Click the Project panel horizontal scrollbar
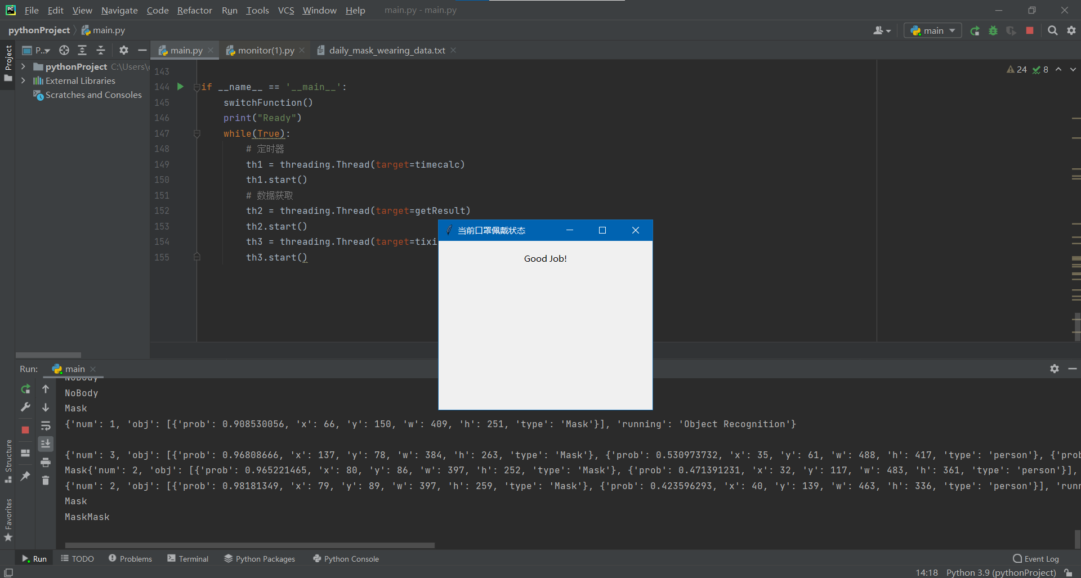1081x578 pixels. click(48, 355)
